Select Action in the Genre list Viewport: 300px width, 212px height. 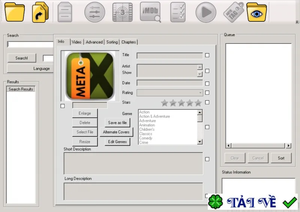[144, 112]
